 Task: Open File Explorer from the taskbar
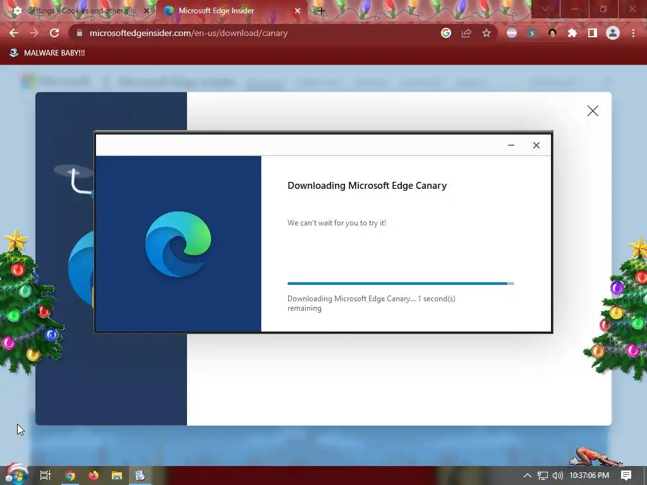pyautogui.click(x=117, y=476)
